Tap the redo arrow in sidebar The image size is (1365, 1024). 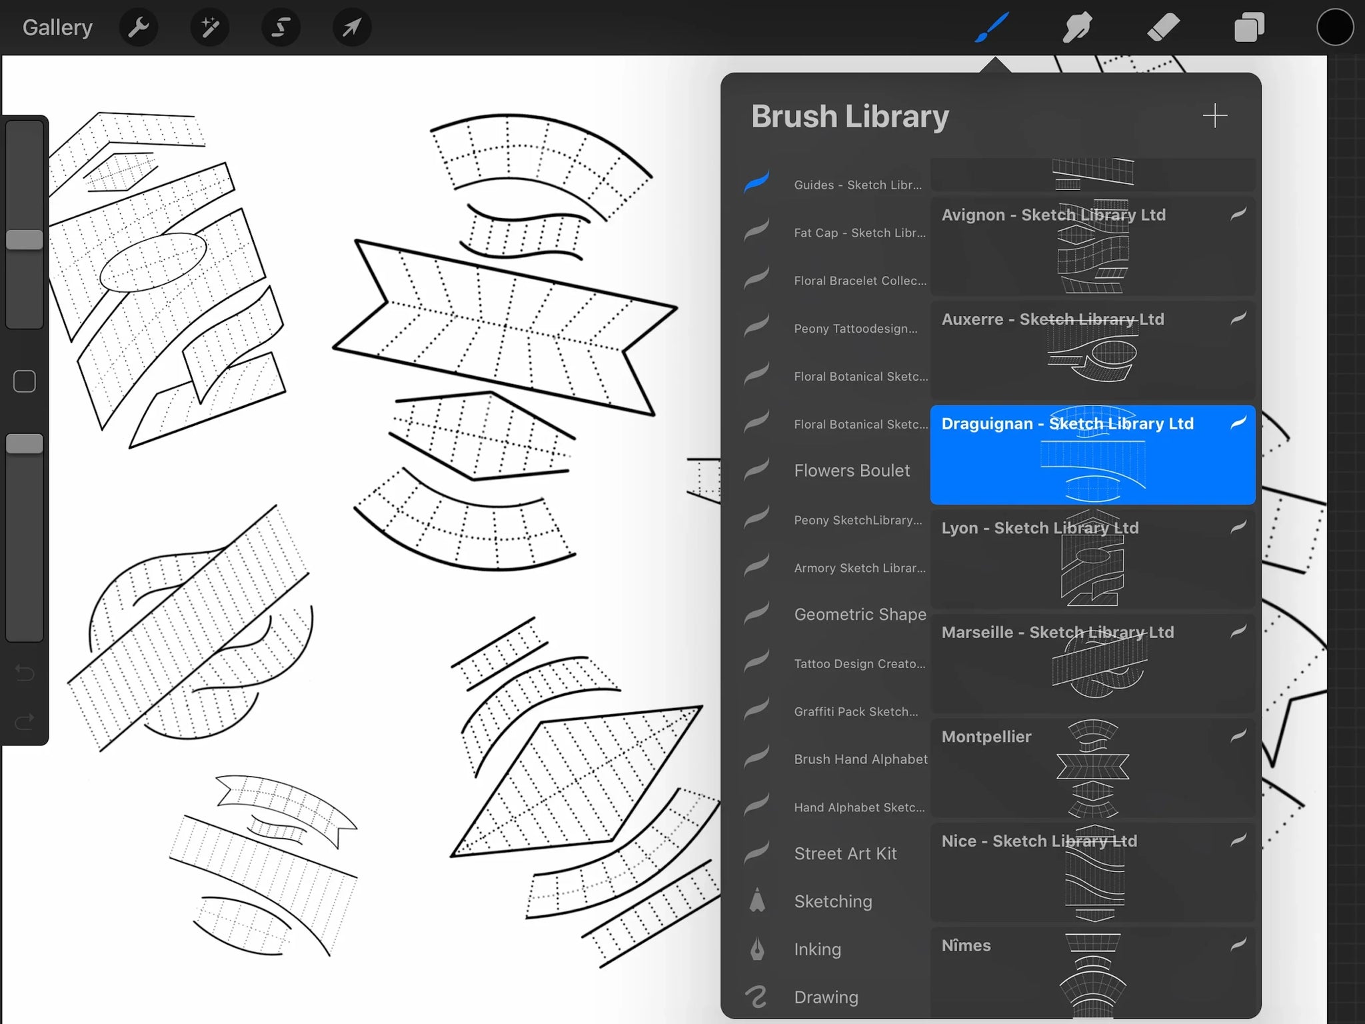(25, 721)
